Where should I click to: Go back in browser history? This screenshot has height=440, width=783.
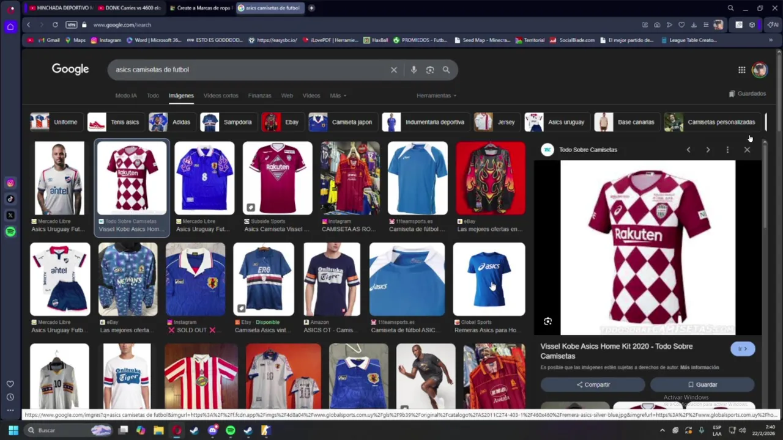point(28,24)
